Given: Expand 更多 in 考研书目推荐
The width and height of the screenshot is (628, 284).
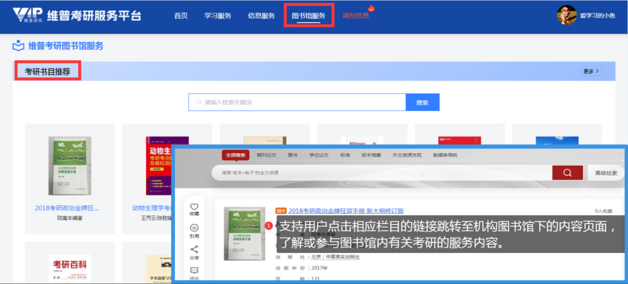Looking at the screenshot, I should pyautogui.click(x=591, y=71).
